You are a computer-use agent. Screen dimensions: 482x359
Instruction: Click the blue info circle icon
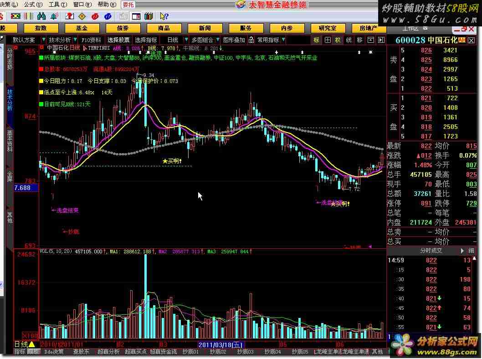point(108,16)
